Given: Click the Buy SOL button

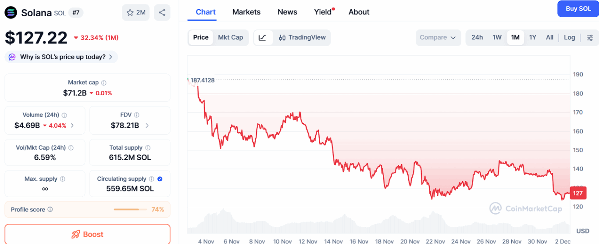Looking at the screenshot, I should (x=578, y=9).
